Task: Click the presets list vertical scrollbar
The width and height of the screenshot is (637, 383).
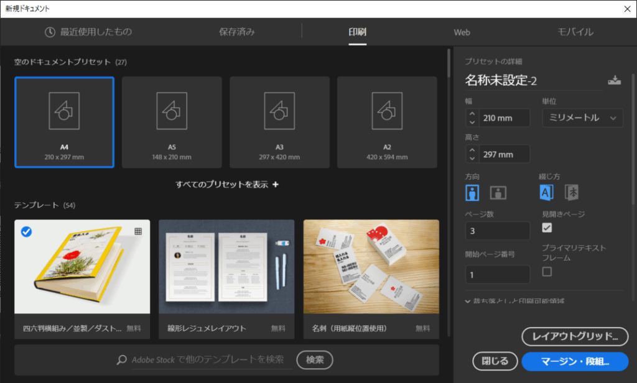Action: point(449,62)
